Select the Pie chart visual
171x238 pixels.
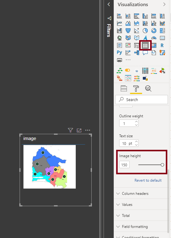[x=145, y=31]
